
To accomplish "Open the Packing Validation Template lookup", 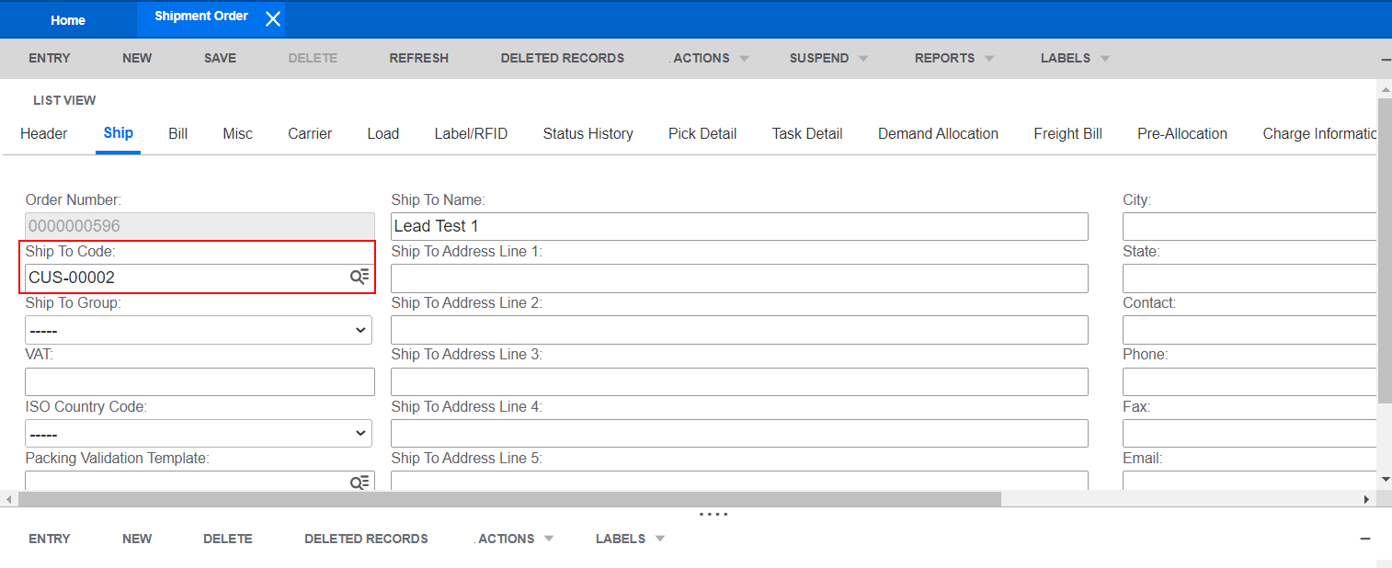I will pos(359,480).
